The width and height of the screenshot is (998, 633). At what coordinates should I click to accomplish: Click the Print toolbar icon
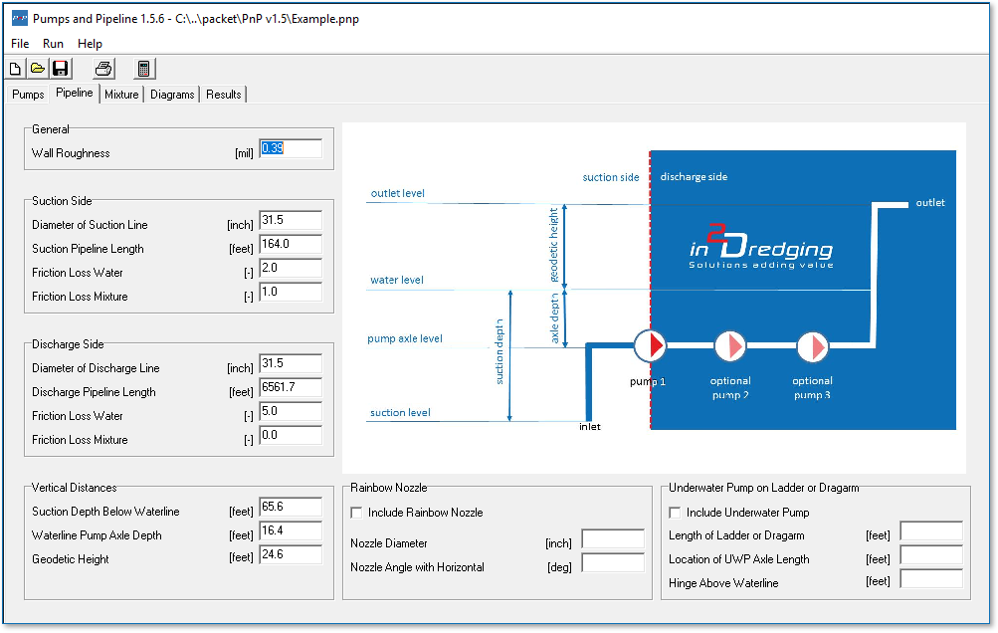pos(103,68)
